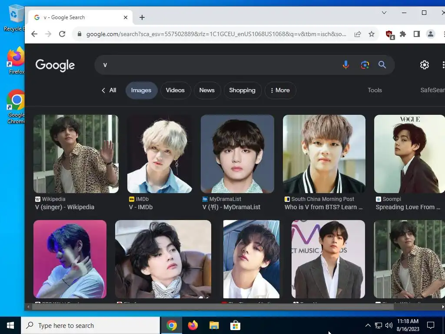Close the 'v - Google Search' tab

126,17
